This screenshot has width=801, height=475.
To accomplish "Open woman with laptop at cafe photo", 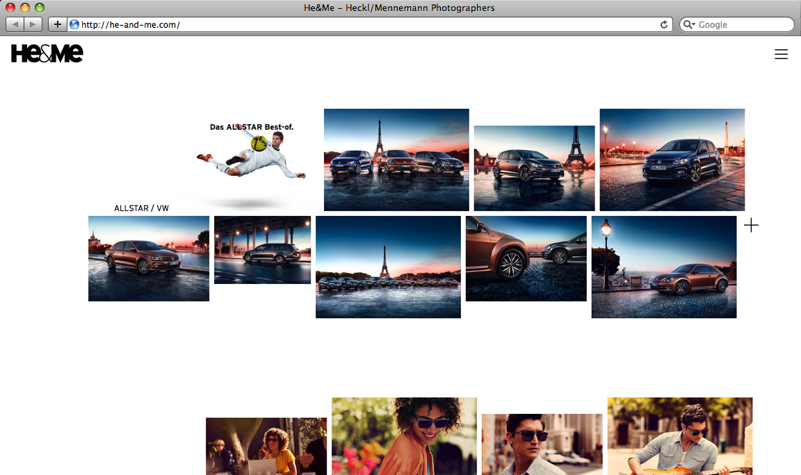I will coord(266,447).
